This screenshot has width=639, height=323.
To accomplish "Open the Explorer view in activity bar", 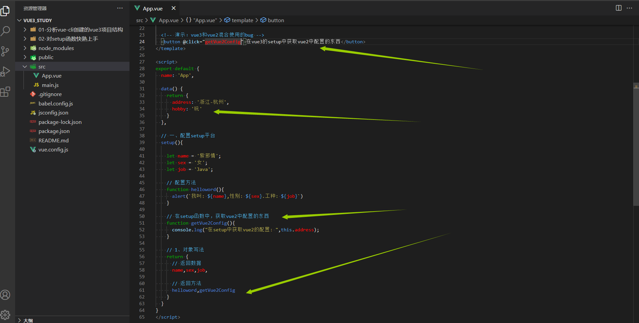I will click(x=5, y=11).
